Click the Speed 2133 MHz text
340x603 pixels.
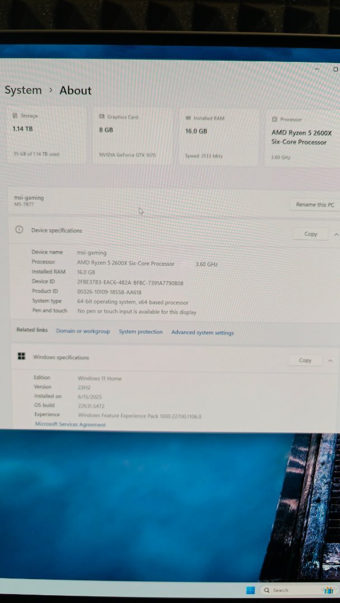click(x=204, y=156)
